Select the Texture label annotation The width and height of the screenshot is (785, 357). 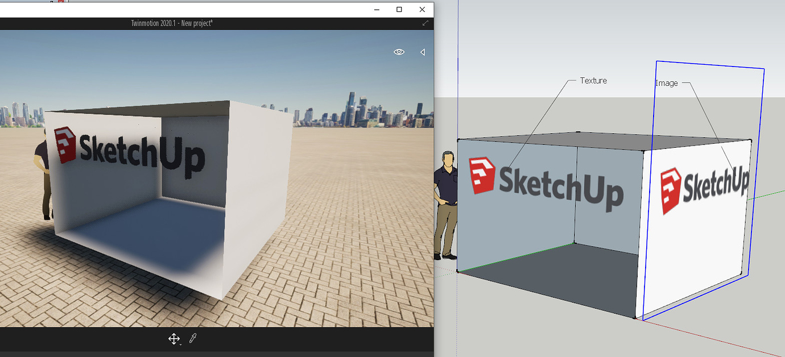tap(593, 80)
